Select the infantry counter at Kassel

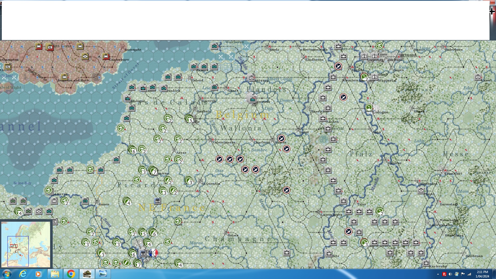tap(478, 77)
